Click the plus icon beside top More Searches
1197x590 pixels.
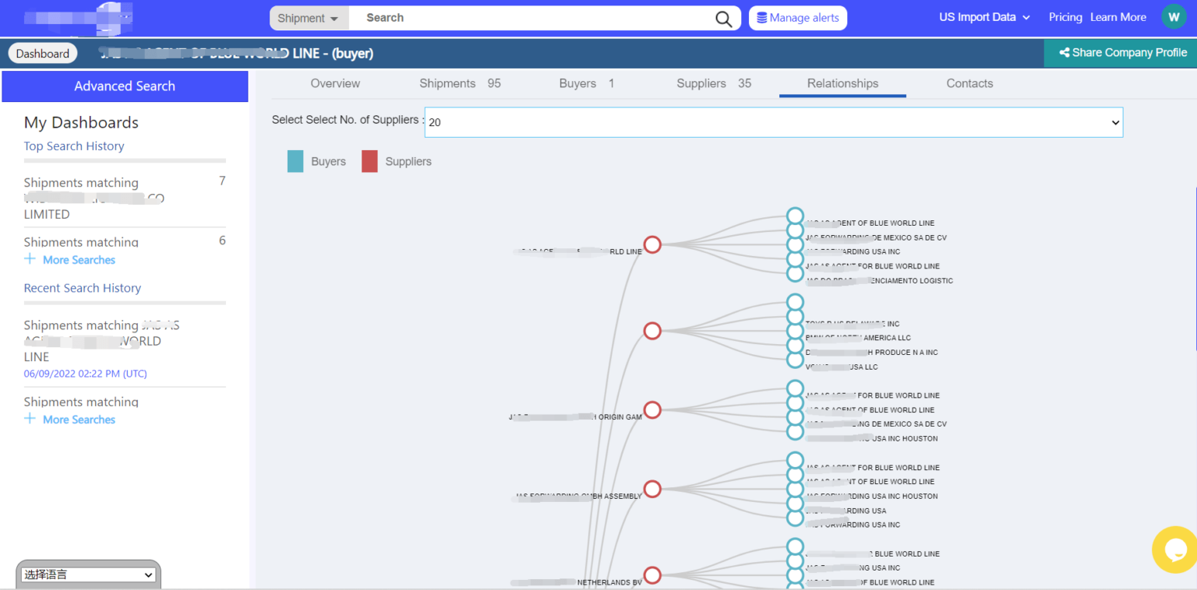coord(30,259)
